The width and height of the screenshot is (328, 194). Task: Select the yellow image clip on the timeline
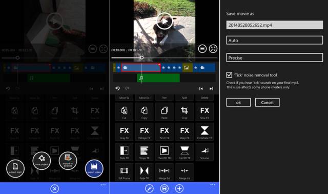(188, 68)
